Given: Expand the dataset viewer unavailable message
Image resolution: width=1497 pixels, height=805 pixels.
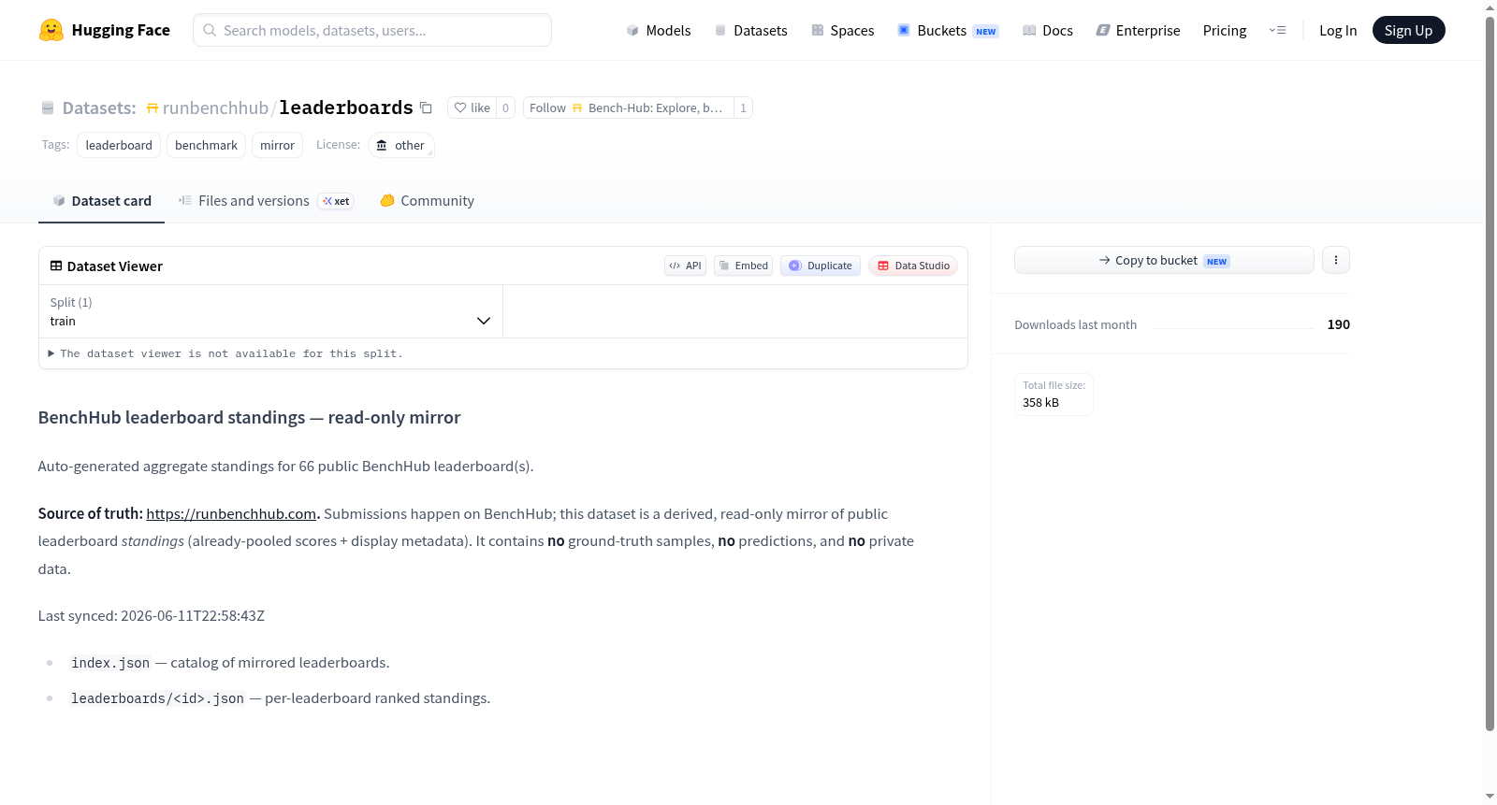Looking at the screenshot, I should coord(225,353).
